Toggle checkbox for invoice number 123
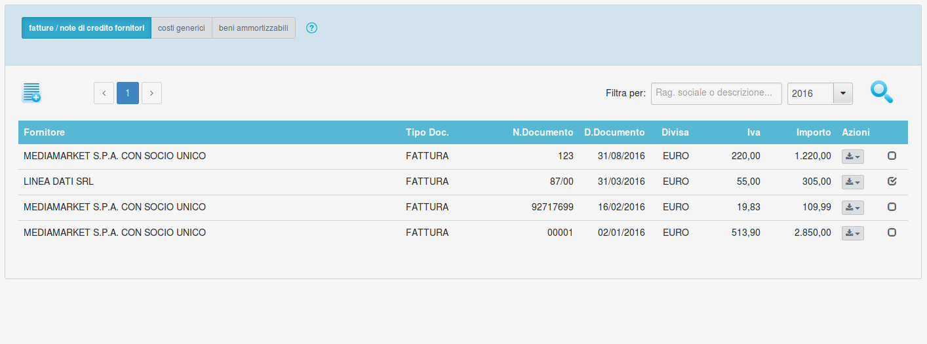 (892, 156)
